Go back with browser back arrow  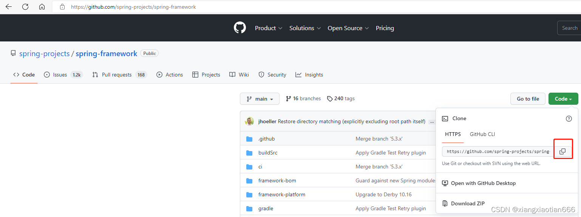coord(8,7)
